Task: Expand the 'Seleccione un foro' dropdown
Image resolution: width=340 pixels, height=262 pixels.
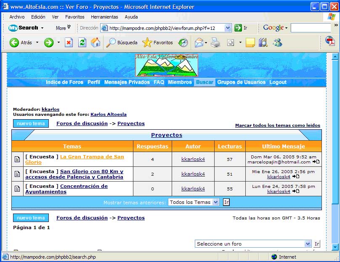Action: pyautogui.click(x=308, y=244)
